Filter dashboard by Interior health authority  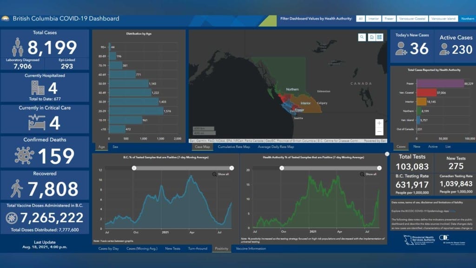(x=373, y=19)
